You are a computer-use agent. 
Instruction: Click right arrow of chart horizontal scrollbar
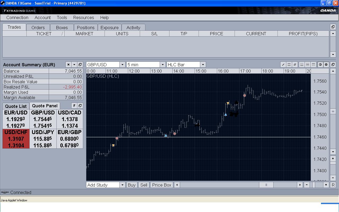point(300,185)
